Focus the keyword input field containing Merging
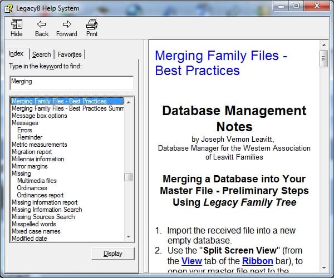This screenshot has height=278, width=334. pos(72,83)
